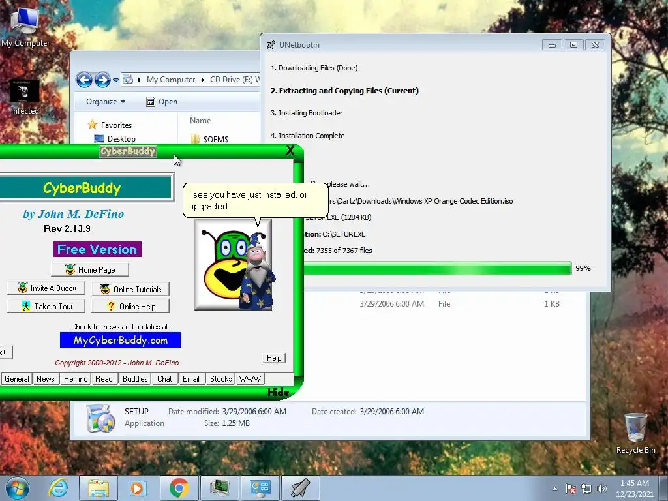The width and height of the screenshot is (668, 501).
Task: Click the volume speaker tray icon
Action: pyautogui.click(x=602, y=489)
